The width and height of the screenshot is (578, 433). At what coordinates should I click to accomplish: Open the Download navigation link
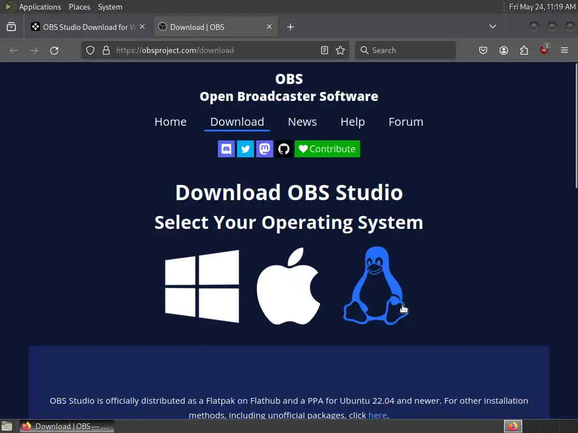(x=237, y=122)
